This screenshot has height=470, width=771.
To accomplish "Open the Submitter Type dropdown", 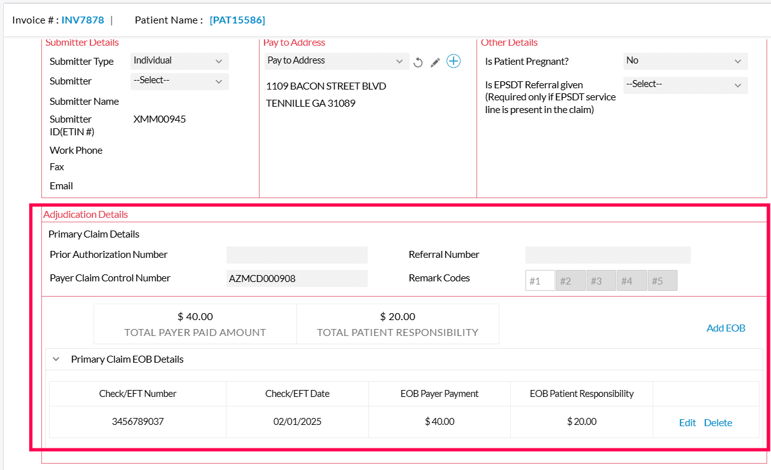I will point(179,61).
